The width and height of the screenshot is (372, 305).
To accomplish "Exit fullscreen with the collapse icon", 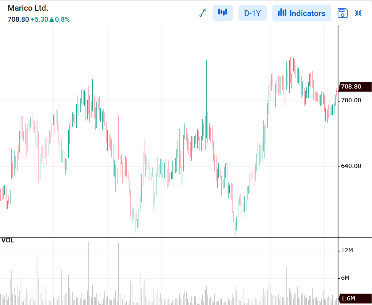I will pos(358,13).
